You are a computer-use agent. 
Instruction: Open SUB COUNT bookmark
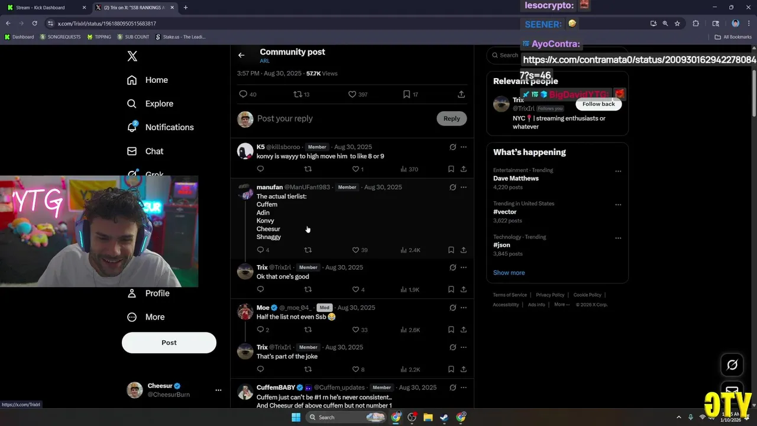[133, 37]
